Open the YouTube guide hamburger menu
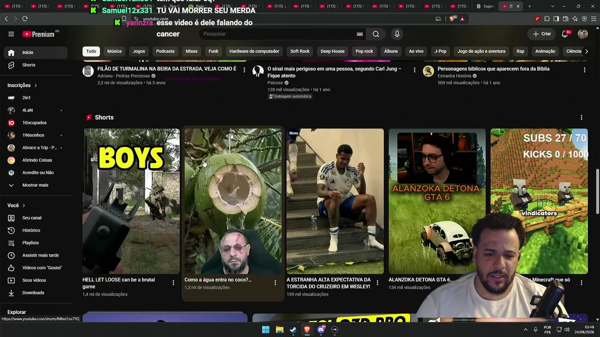The image size is (600, 337). (x=11, y=34)
